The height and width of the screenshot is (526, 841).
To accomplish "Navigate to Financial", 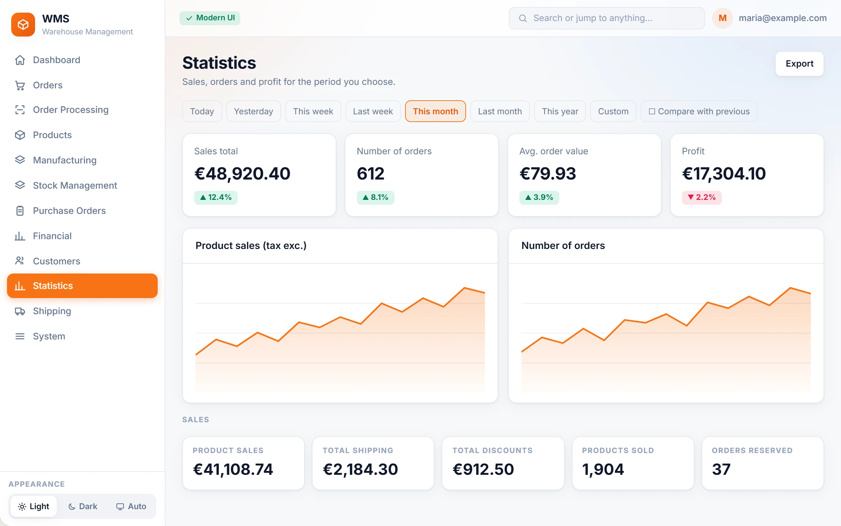I will point(82,236).
